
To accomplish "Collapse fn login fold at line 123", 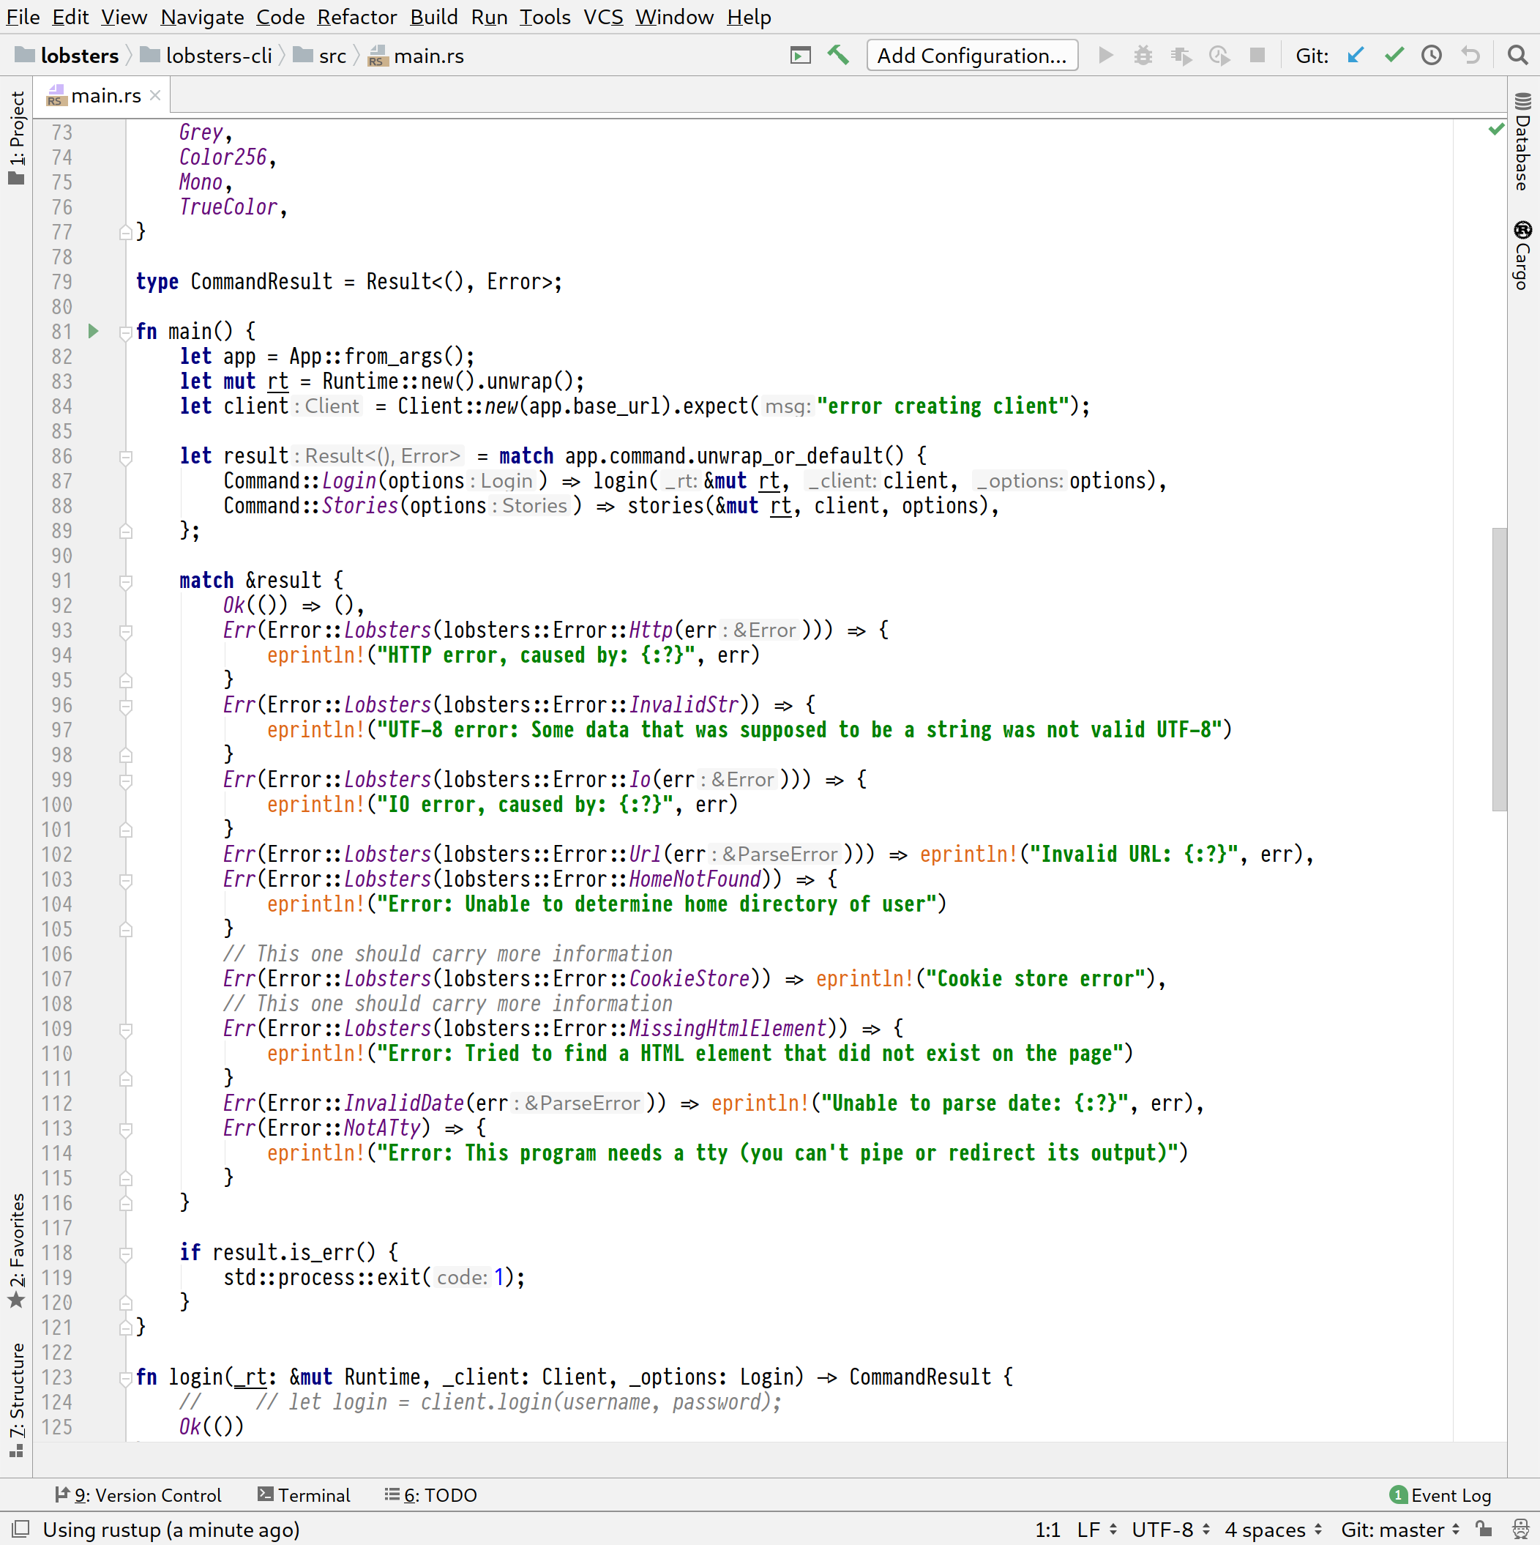I will click(x=125, y=1378).
